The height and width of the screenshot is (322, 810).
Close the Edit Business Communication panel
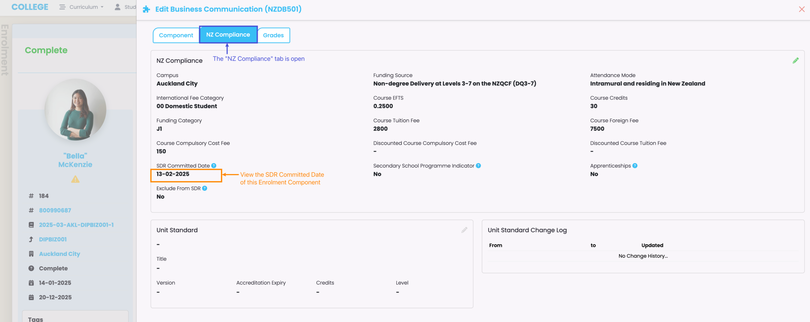[x=801, y=9]
